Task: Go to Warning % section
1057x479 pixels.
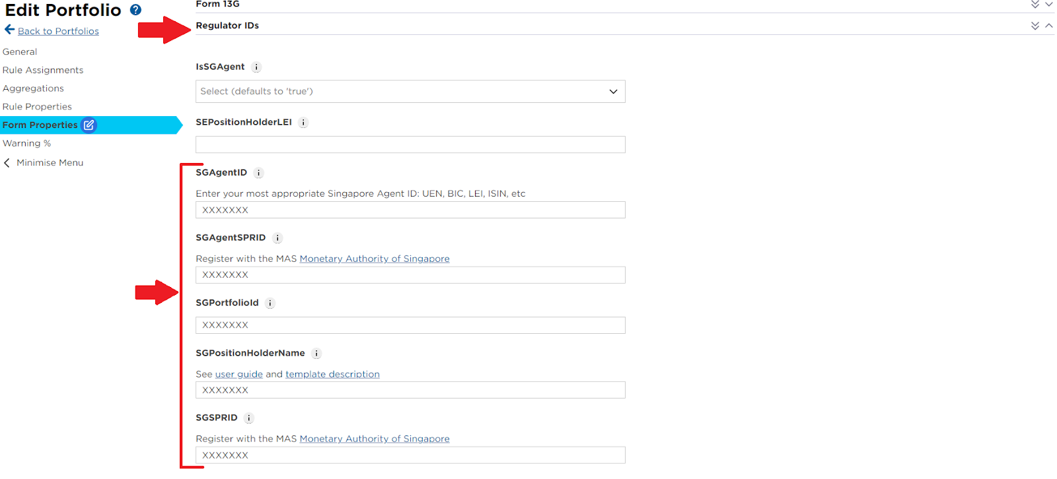Action: click(x=26, y=143)
